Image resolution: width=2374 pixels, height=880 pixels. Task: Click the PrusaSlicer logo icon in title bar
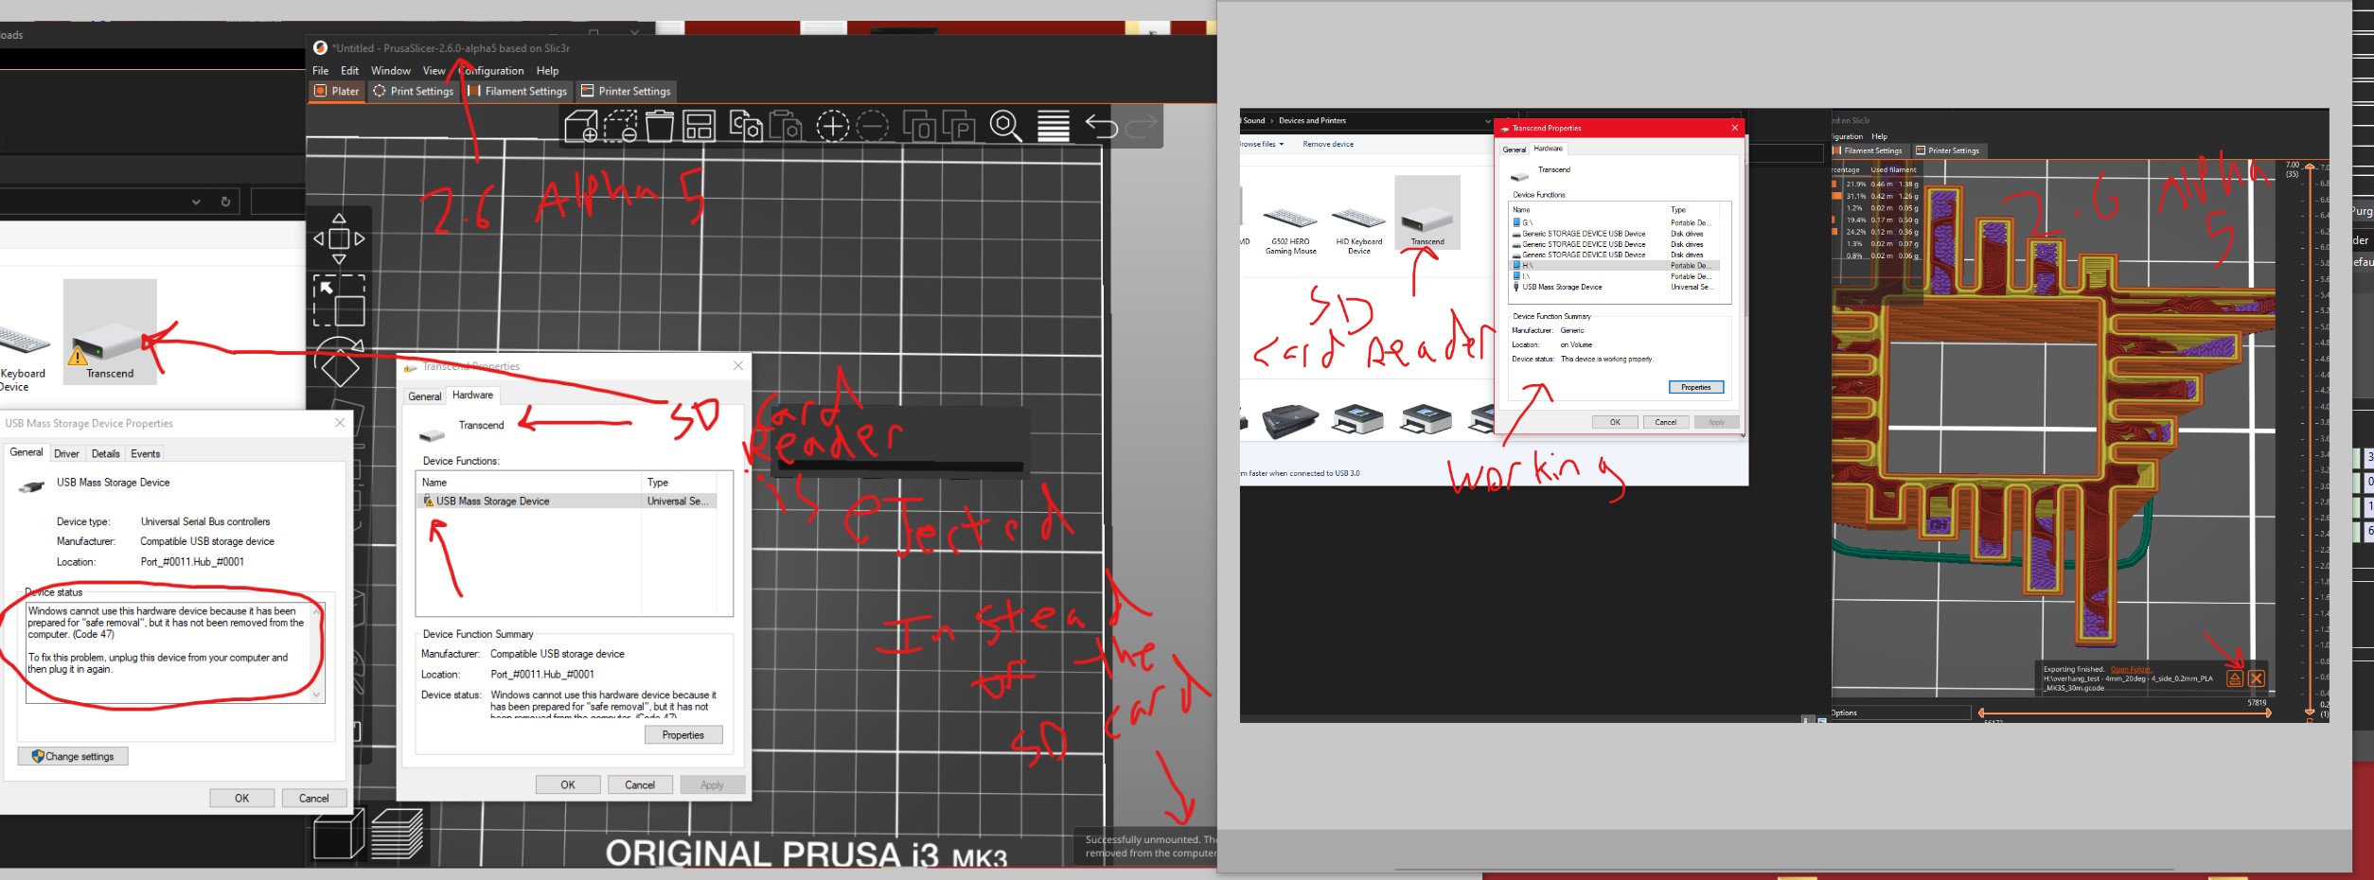[320, 48]
